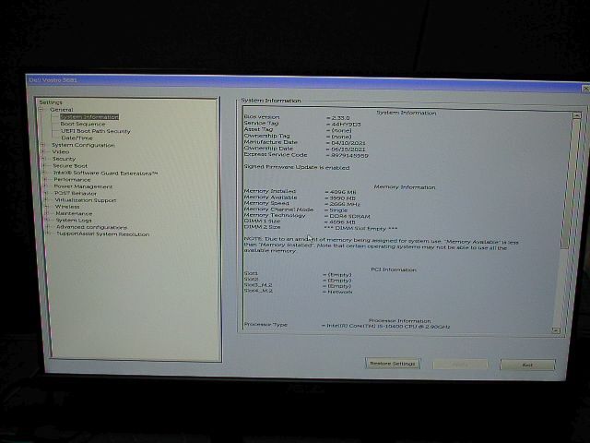
Task: Expand the Video tree node
Action: [43, 151]
